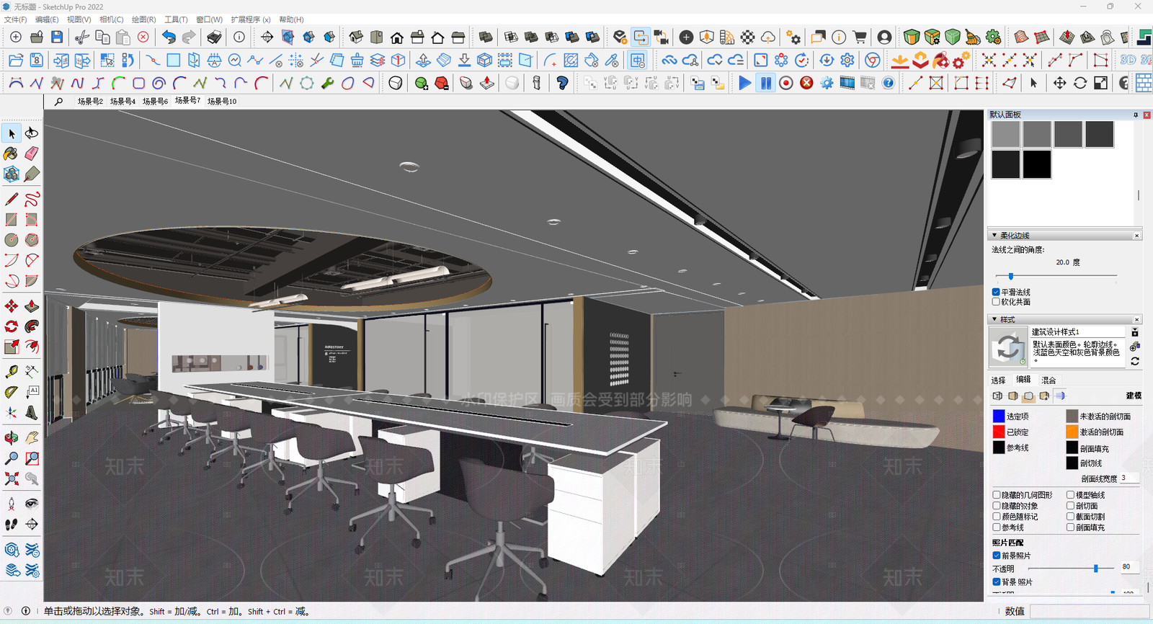Screen dimensions: 1153x624
Task: Click the blue Pause animation button
Action: 765,83
